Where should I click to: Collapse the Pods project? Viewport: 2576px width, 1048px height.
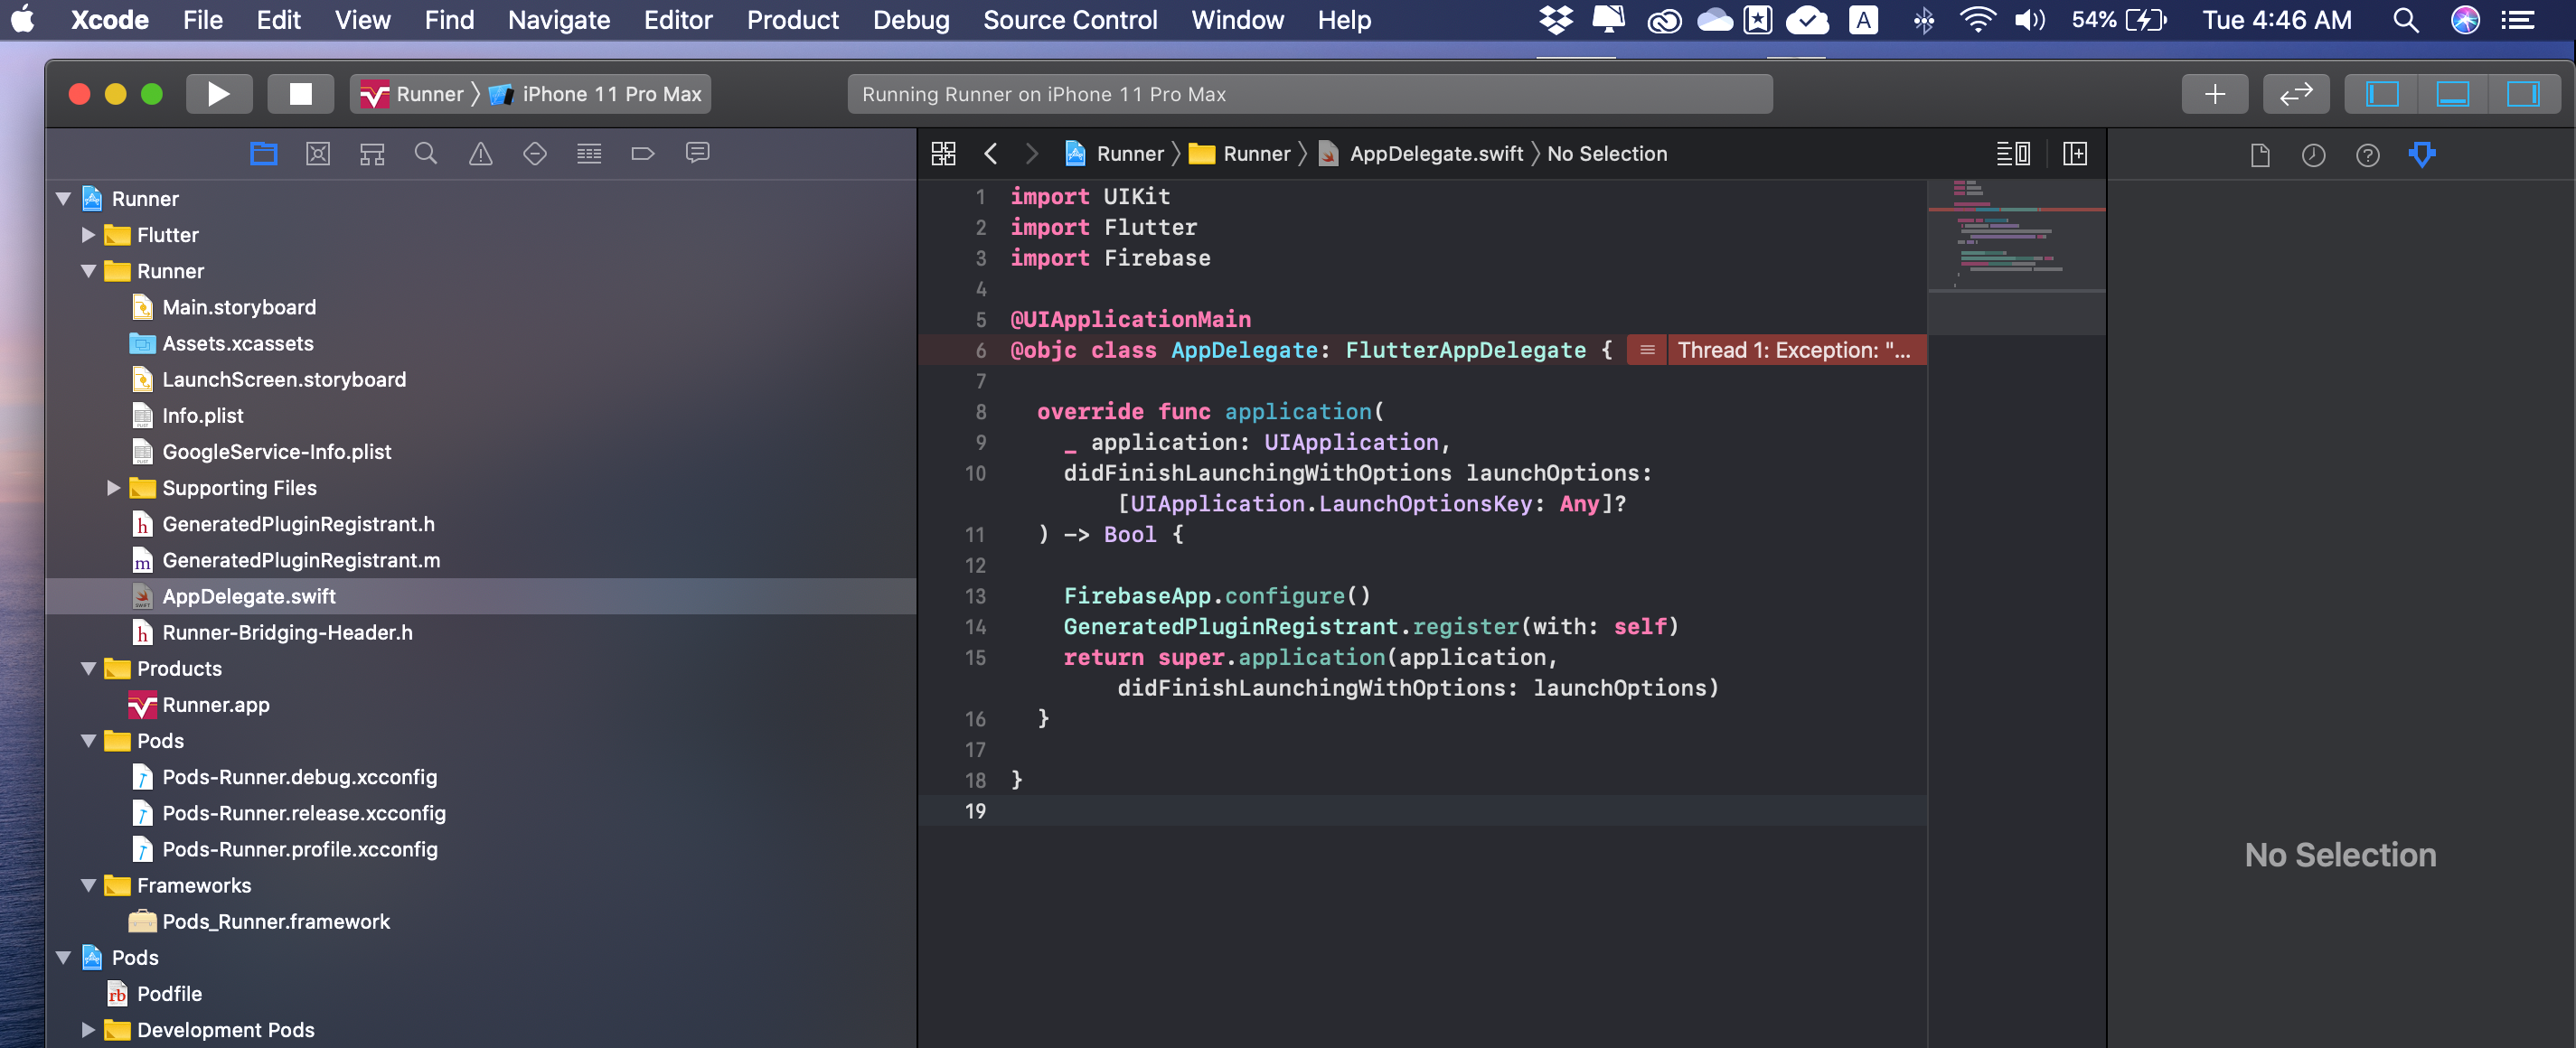click(63, 958)
